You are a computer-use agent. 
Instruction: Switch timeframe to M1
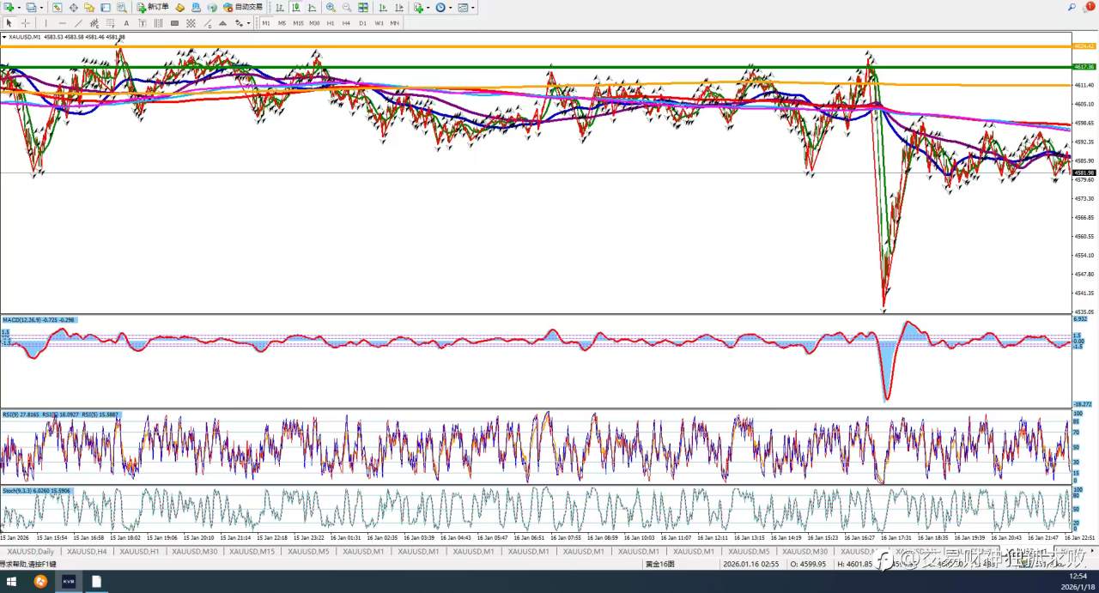click(x=266, y=23)
